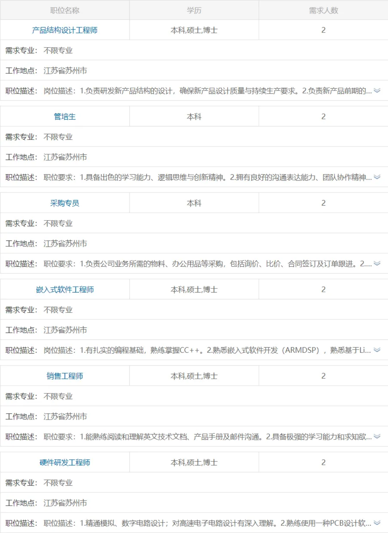Click the 采购专员 job title

[65, 203]
